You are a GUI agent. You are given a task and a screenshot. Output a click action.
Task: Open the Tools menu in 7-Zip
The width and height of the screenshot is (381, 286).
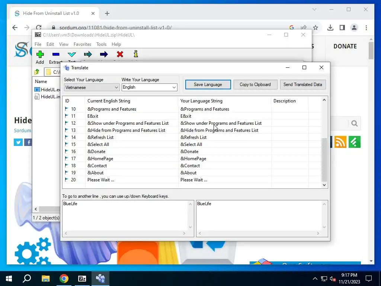[101, 44]
